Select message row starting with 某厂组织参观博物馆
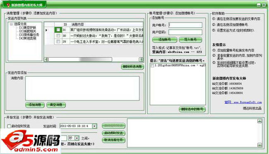Viewport: 269px width, 154px height. coord(106,30)
